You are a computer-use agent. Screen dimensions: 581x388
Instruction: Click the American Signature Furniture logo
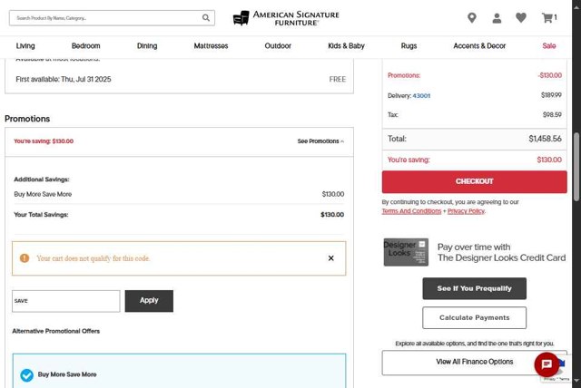(x=286, y=18)
